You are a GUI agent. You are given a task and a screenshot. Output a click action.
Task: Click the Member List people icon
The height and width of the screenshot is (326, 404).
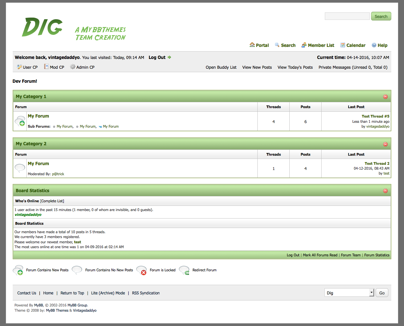pyautogui.click(x=304, y=45)
